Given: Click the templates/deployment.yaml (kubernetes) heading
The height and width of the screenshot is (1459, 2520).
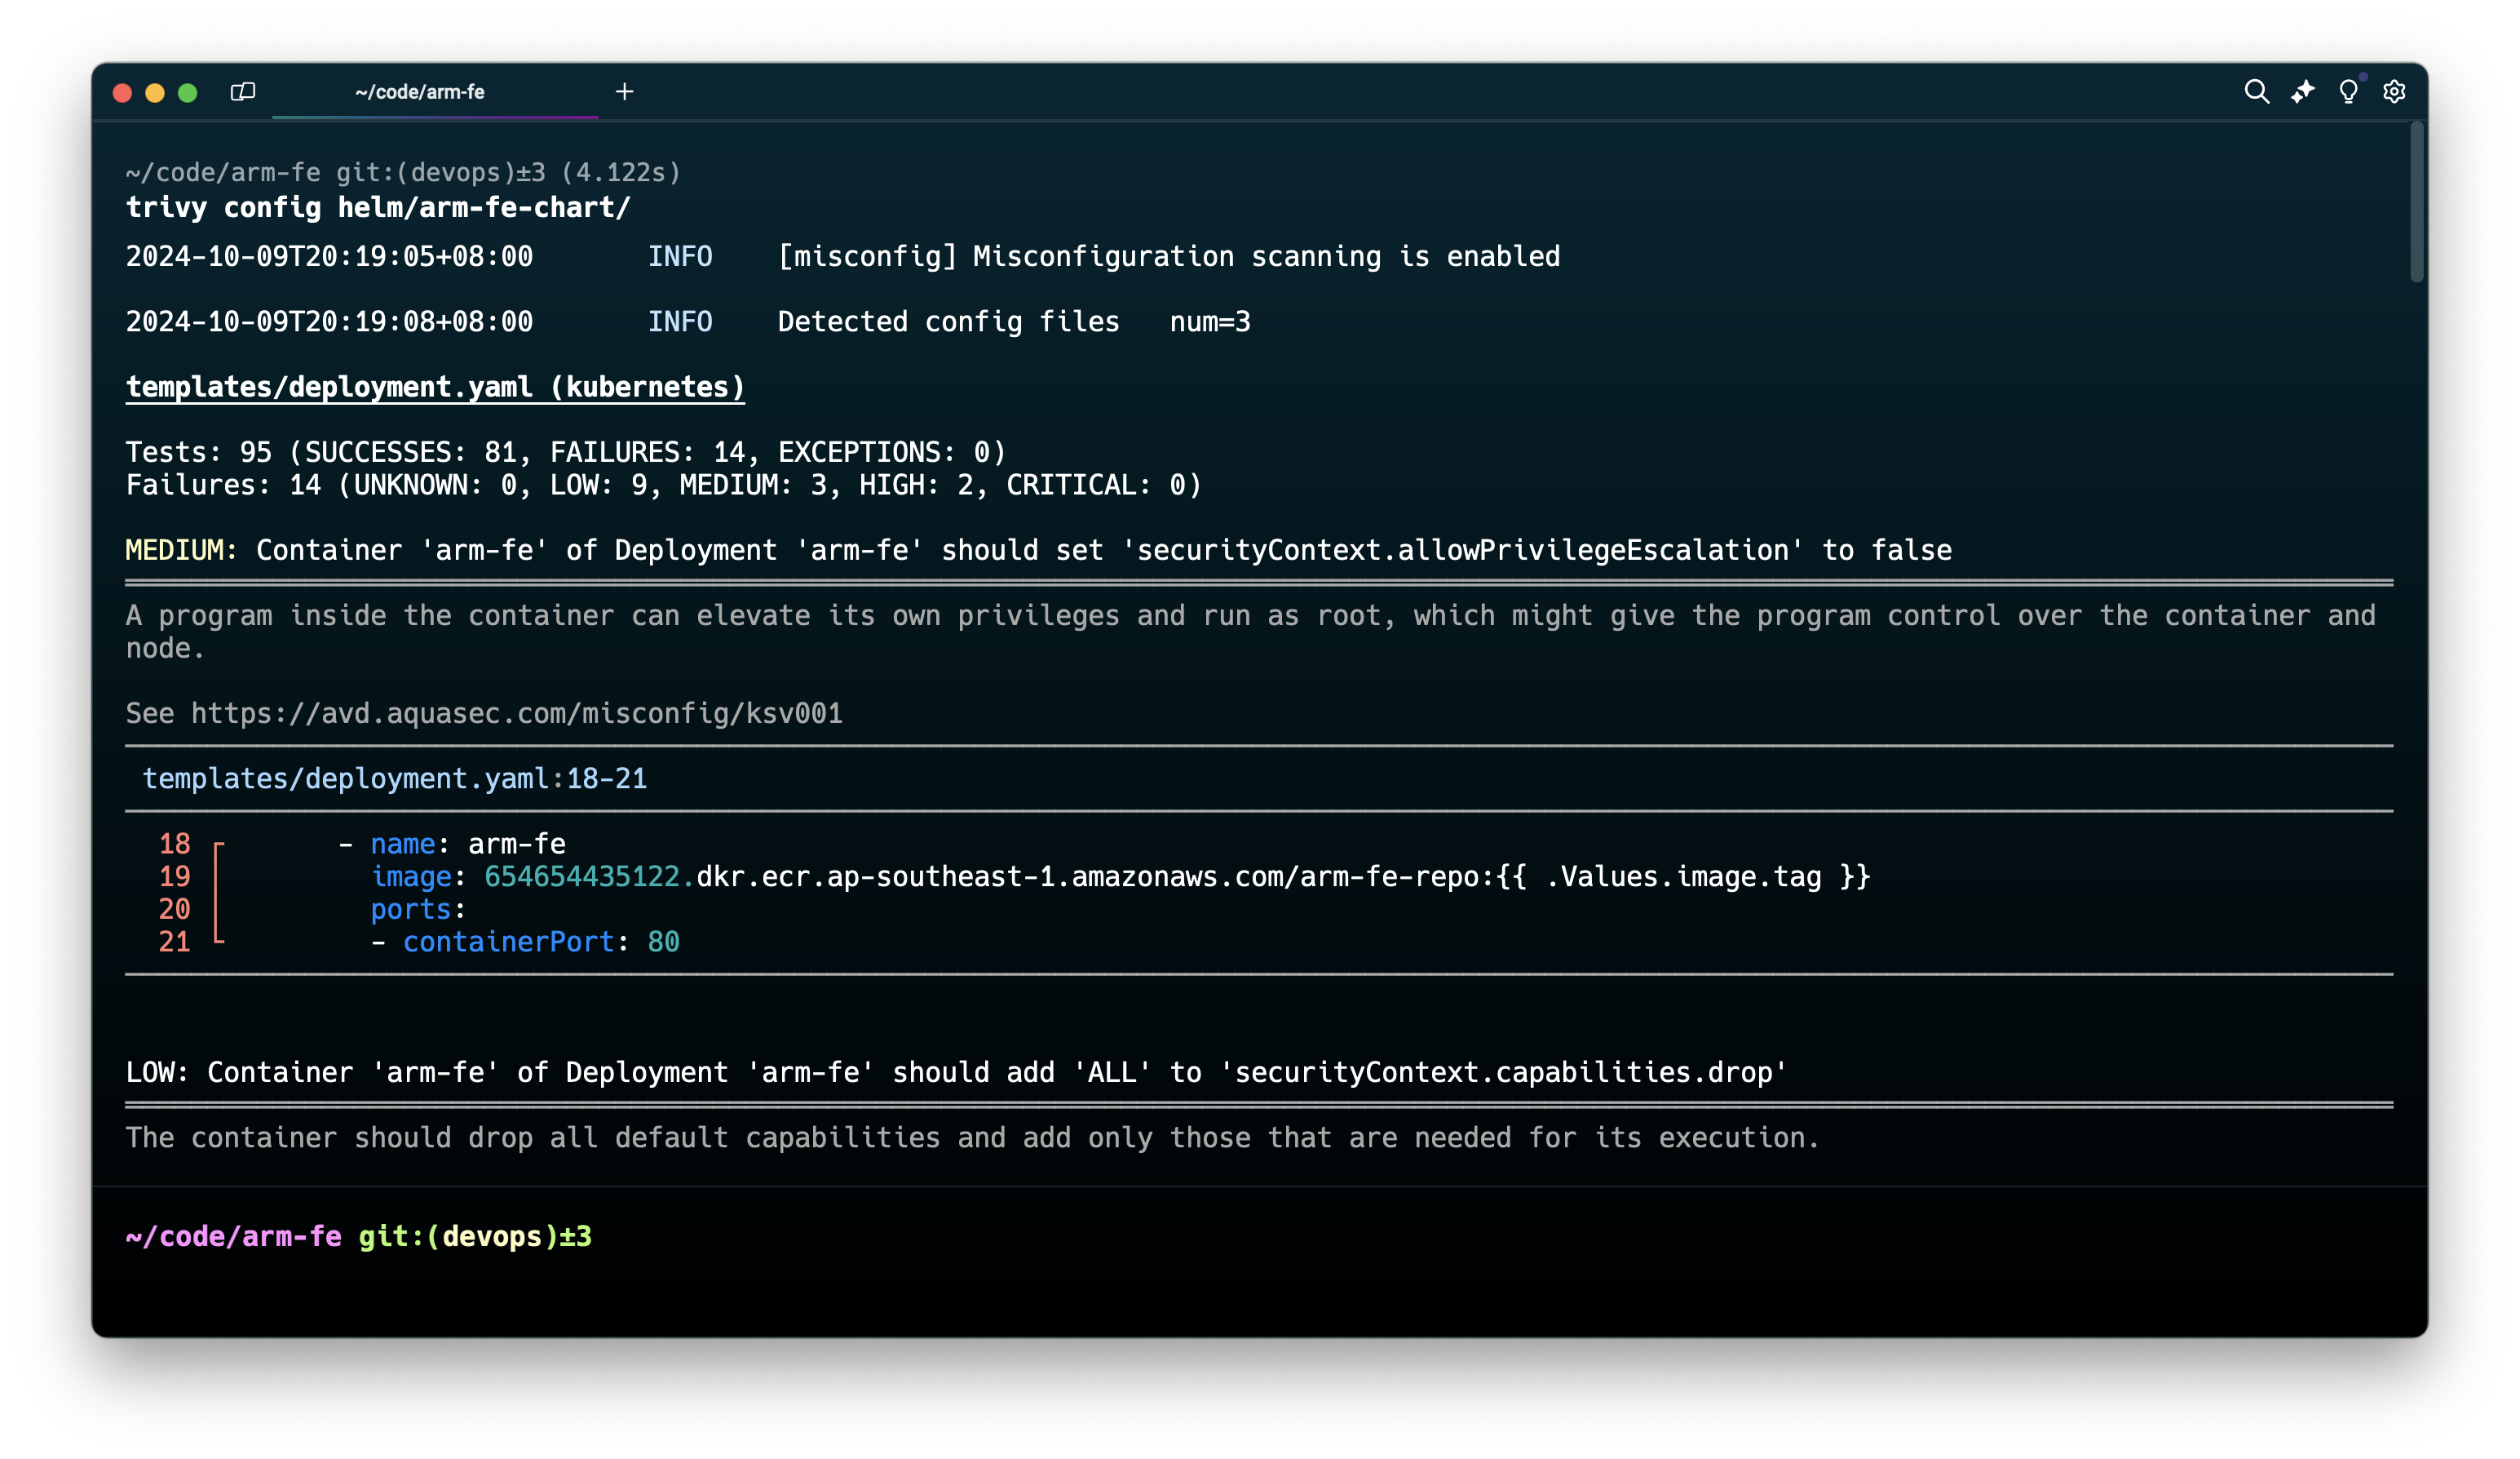Looking at the screenshot, I should [x=435, y=388].
